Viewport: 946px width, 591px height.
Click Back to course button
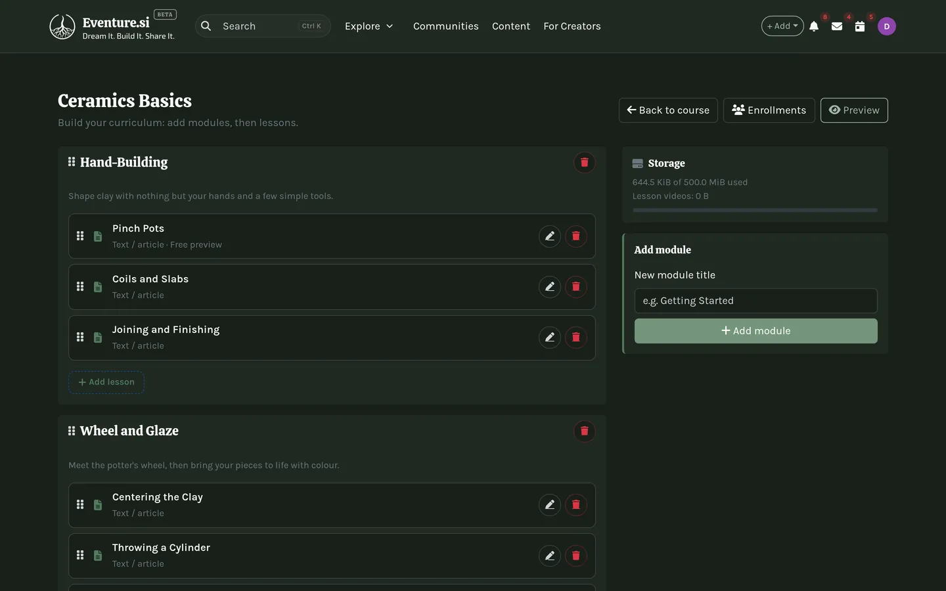pos(668,110)
